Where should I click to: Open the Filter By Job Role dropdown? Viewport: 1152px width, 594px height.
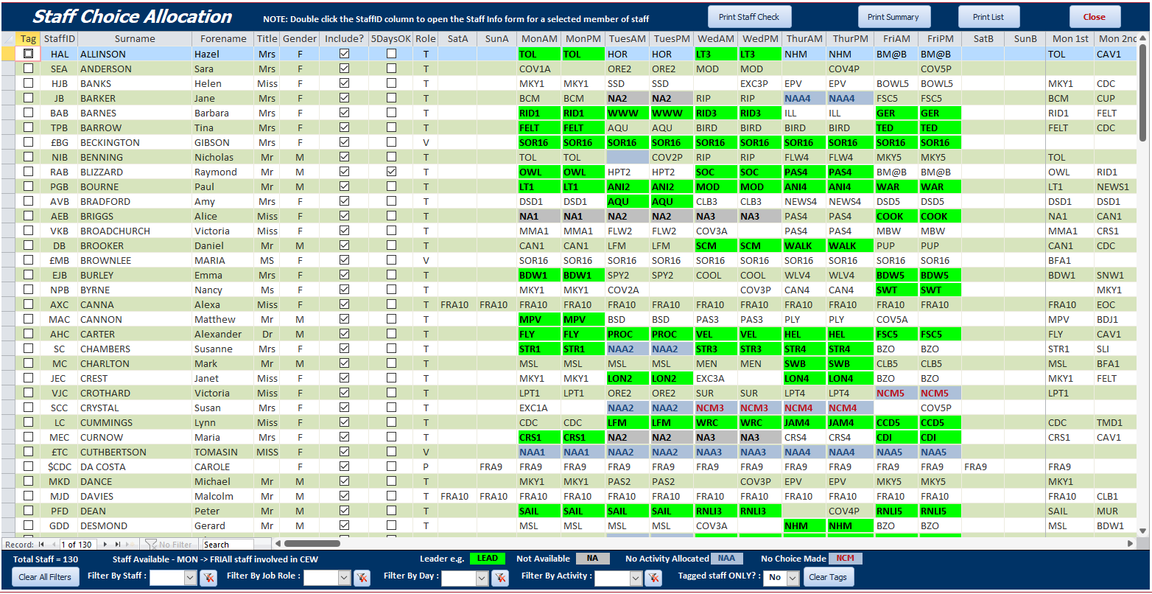click(344, 578)
